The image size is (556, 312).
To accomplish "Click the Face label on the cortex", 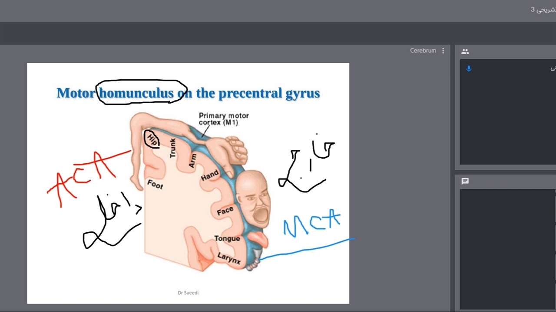I will 225,211.
